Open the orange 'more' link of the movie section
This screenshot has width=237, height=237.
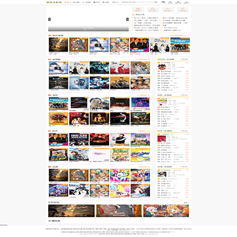[144, 95]
